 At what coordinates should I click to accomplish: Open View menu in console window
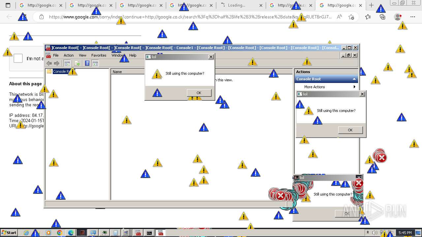pos(82,55)
